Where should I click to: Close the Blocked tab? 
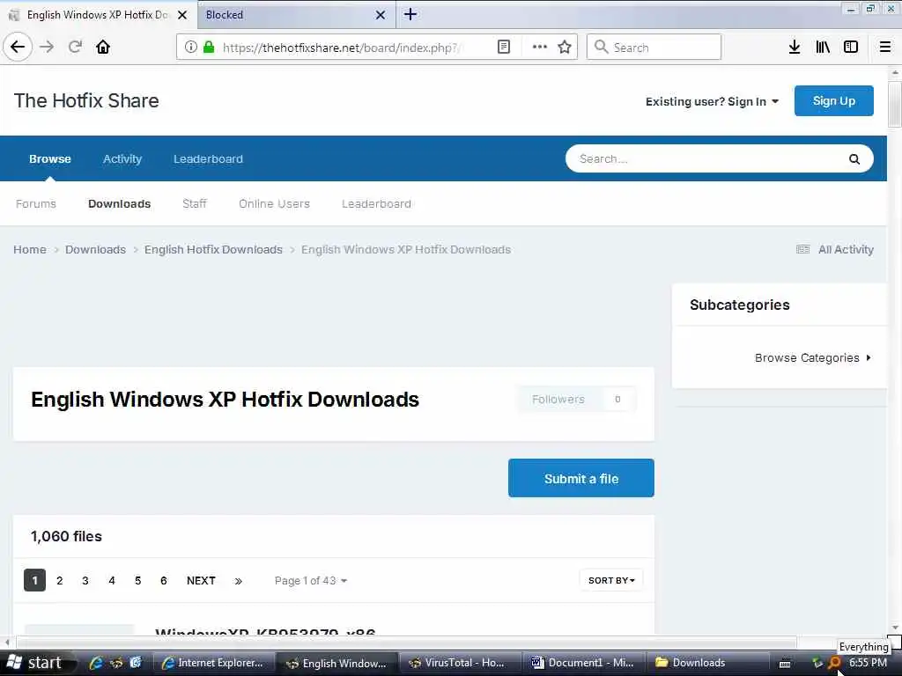[x=381, y=15]
